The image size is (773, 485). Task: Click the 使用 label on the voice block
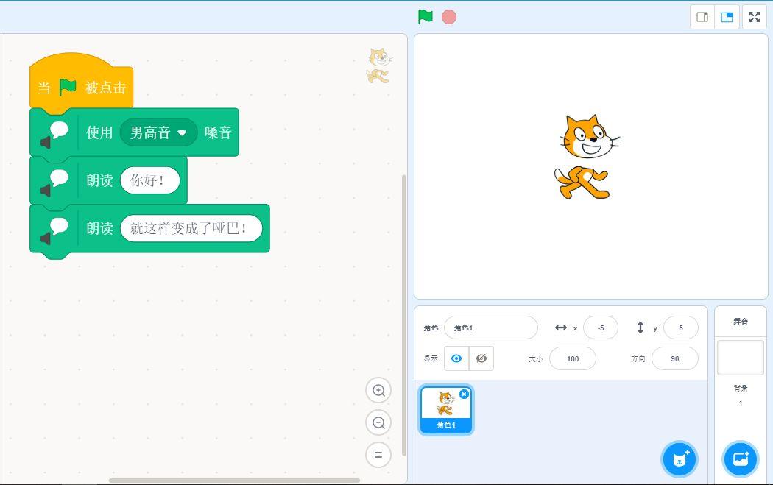click(x=99, y=132)
